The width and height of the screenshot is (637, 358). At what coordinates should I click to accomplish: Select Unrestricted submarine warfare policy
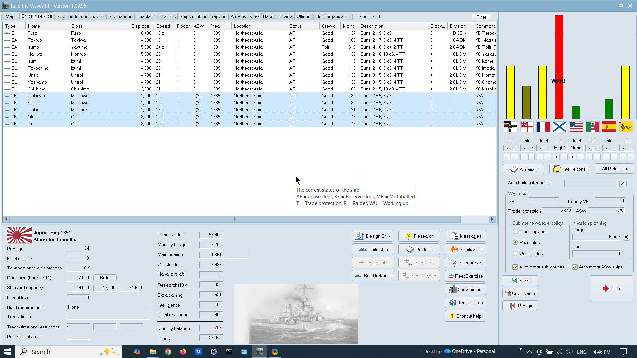[515, 253]
